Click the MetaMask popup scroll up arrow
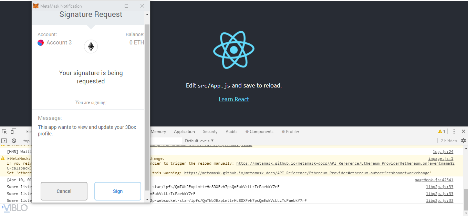The width and height of the screenshot is (468, 216). [147, 15]
